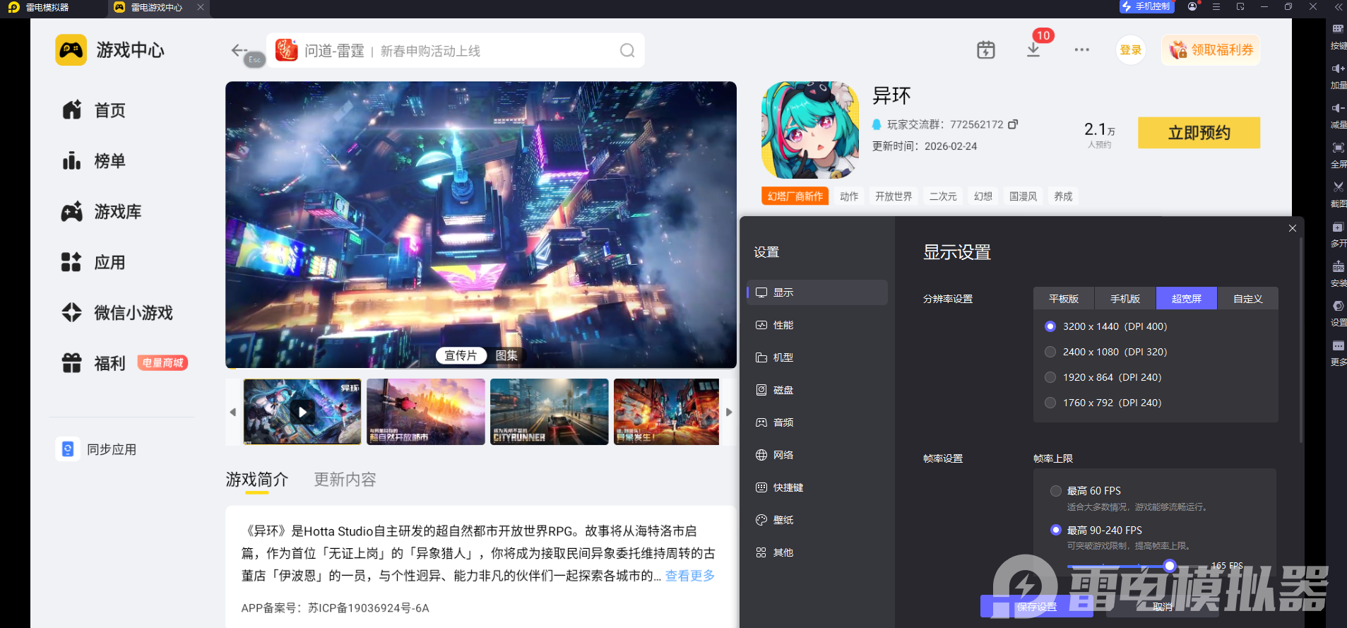Open 壁纸 wallpaper settings category
This screenshot has width=1347, height=628.
817,520
